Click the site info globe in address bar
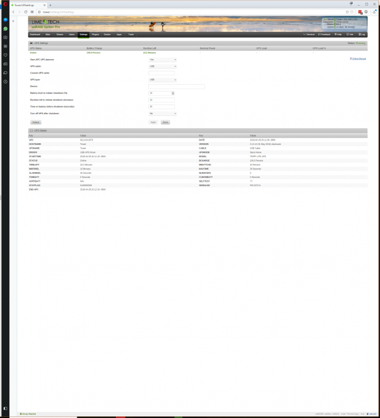This screenshot has width=380, height=418. (39, 12)
